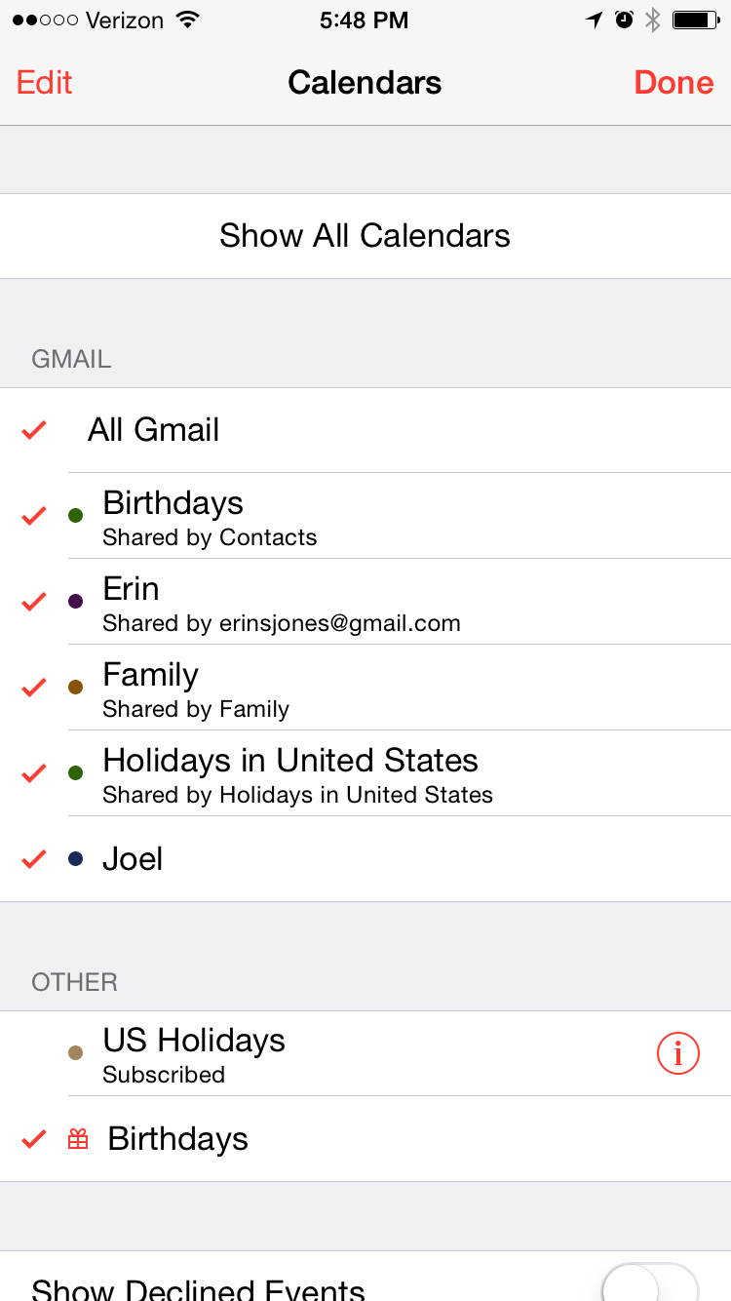Image resolution: width=731 pixels, height=1301 pixels.
Task: Tap the brown Family calendar color dot
Action: click(76, 688)
